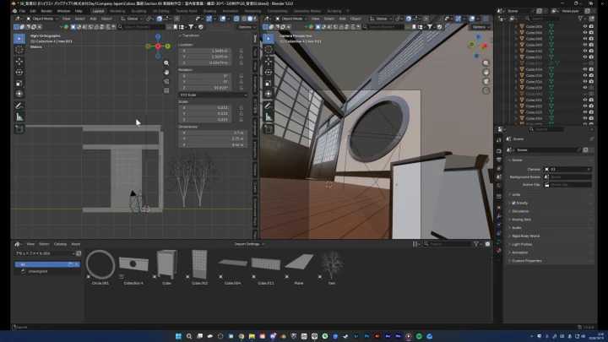The image size is (608, 342).
Task: Click the pan hand icon in left viewport
Action: pos(166,72)
